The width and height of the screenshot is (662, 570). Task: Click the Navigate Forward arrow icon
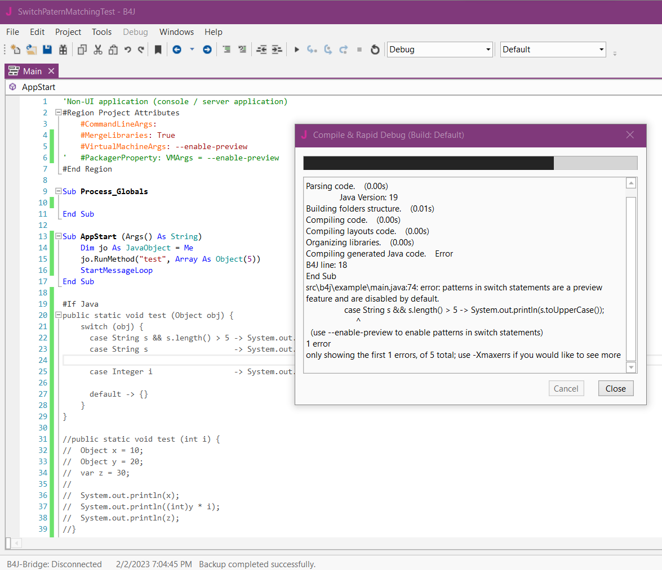click(207, 50)
